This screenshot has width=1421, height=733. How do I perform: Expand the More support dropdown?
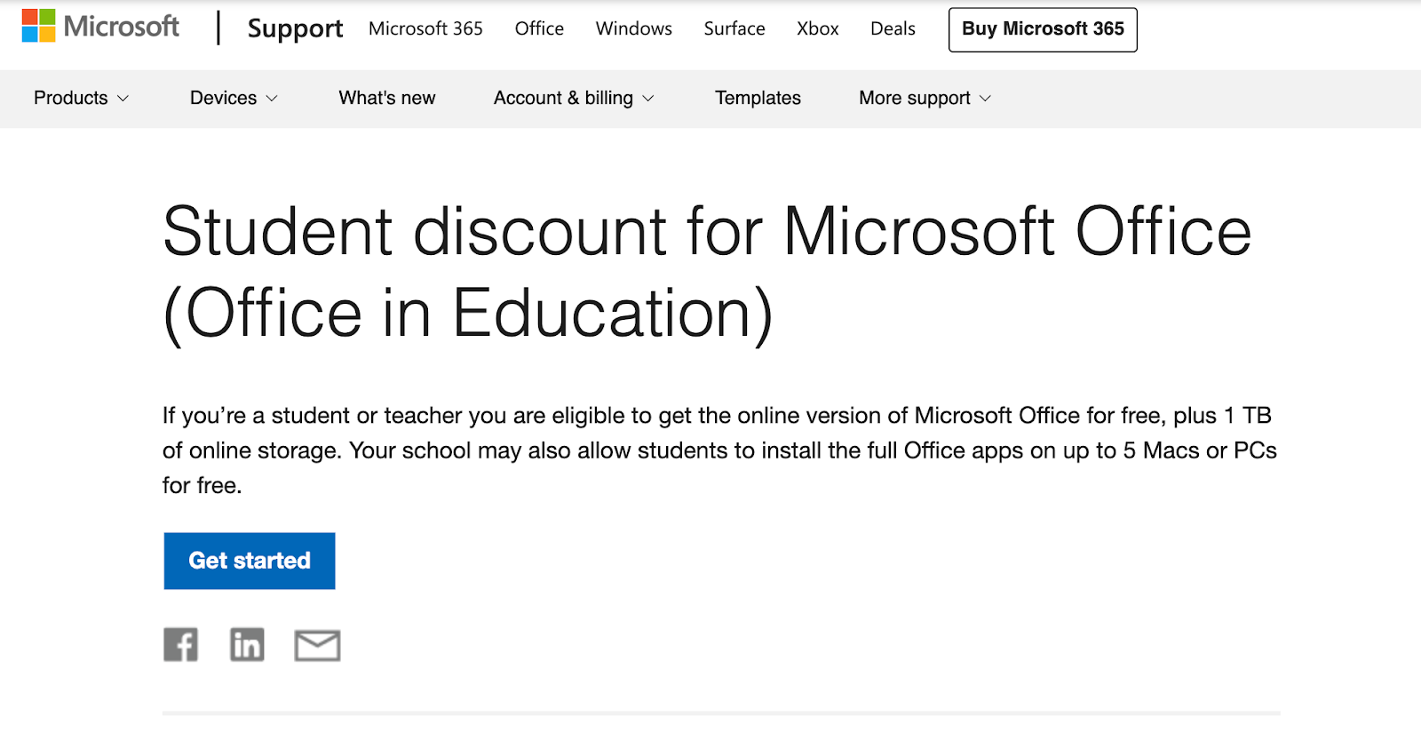tap(925, 98)
